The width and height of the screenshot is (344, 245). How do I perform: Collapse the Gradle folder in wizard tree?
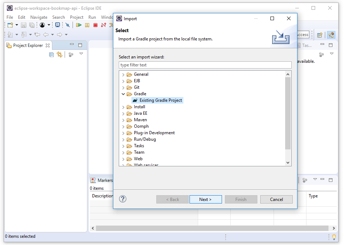point(123,94)
